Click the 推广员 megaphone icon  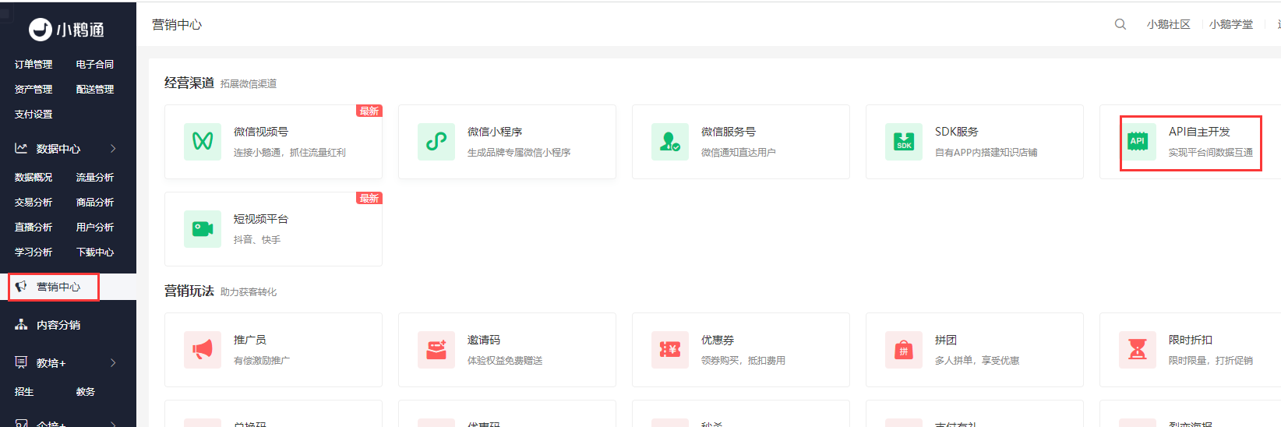(x=203, y=350)
